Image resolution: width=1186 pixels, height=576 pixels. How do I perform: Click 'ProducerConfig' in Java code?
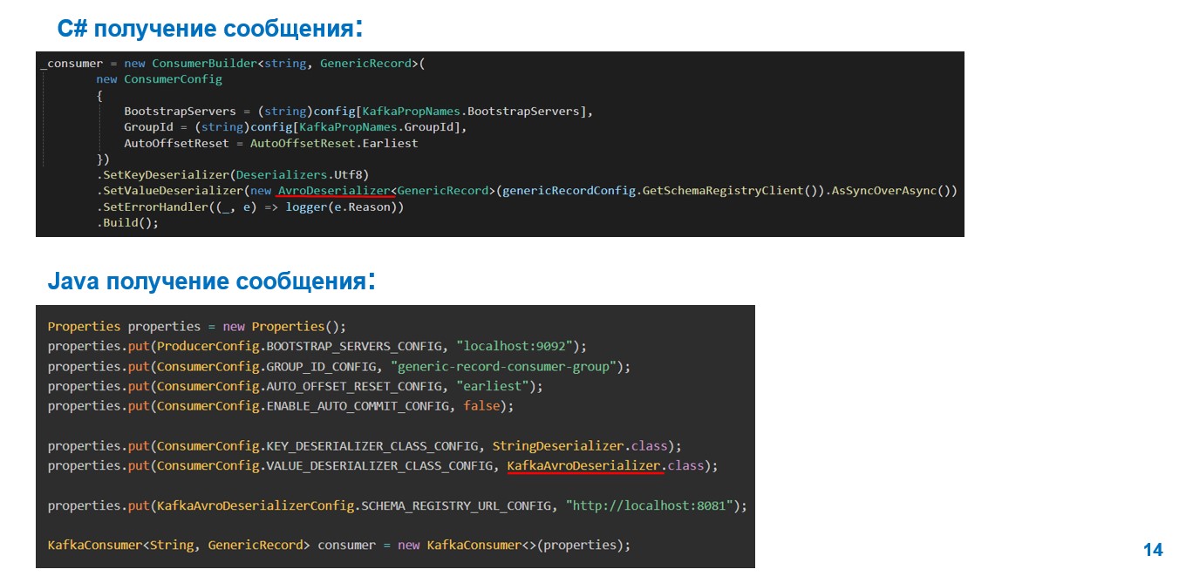pos(208,346)
